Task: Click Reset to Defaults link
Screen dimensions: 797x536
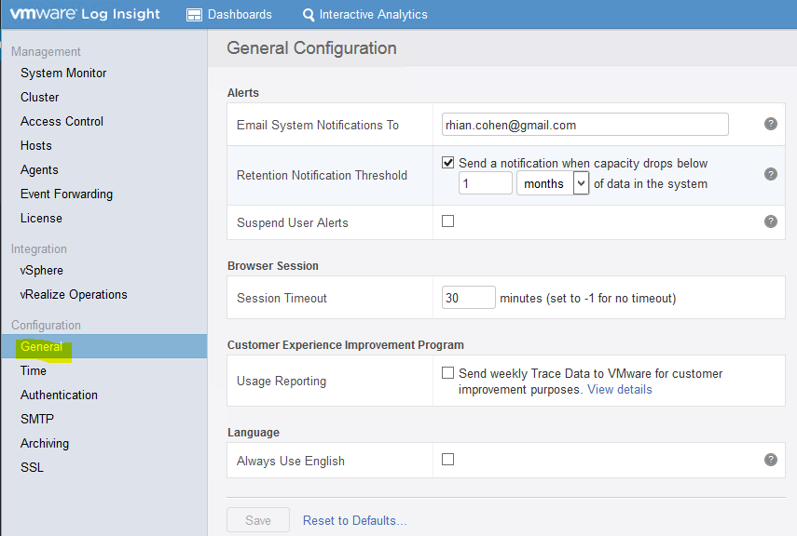Action: (x=355, y=520)
